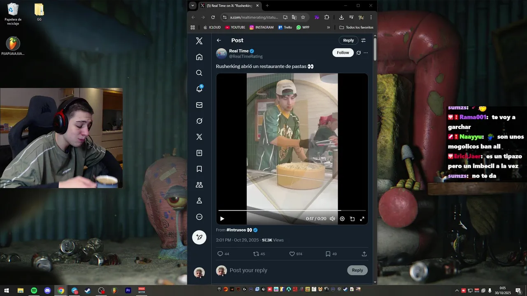Open Steam from the taskbar

tap(88, 291)
